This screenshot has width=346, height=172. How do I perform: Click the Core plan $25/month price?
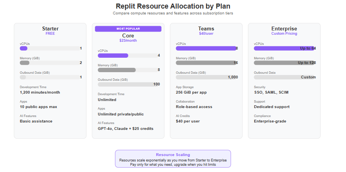click(x=128, y=41)
